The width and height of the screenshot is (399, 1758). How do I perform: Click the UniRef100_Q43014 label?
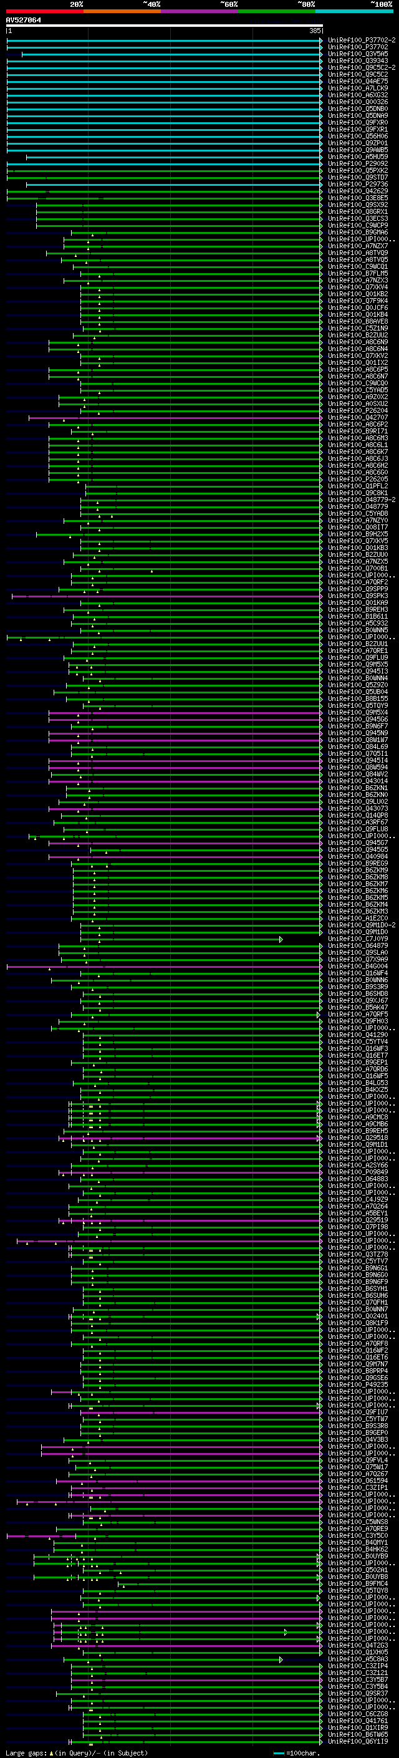tap(358, 781)
